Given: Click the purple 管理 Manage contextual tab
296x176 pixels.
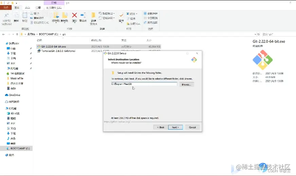Looking at the screenshot, I should (54, 3).
